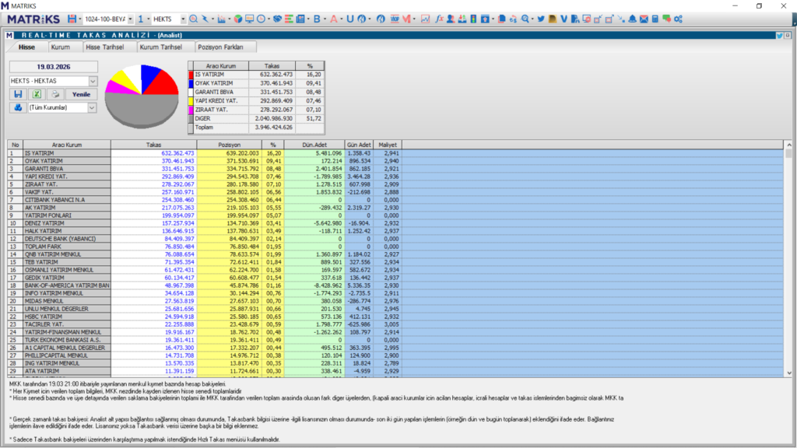
Task: Switch to the Kurum Tarihsel tab
Action: coord(160,47)
